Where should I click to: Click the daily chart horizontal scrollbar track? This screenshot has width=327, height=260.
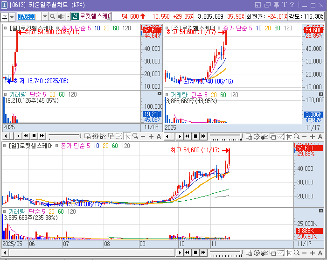pos(92,253)
